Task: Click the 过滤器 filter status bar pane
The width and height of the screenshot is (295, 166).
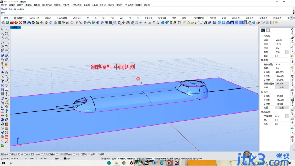Action: (x=170, y=159)
